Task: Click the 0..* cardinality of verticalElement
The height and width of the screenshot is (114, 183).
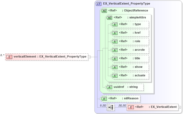Action: coord(2,55)
